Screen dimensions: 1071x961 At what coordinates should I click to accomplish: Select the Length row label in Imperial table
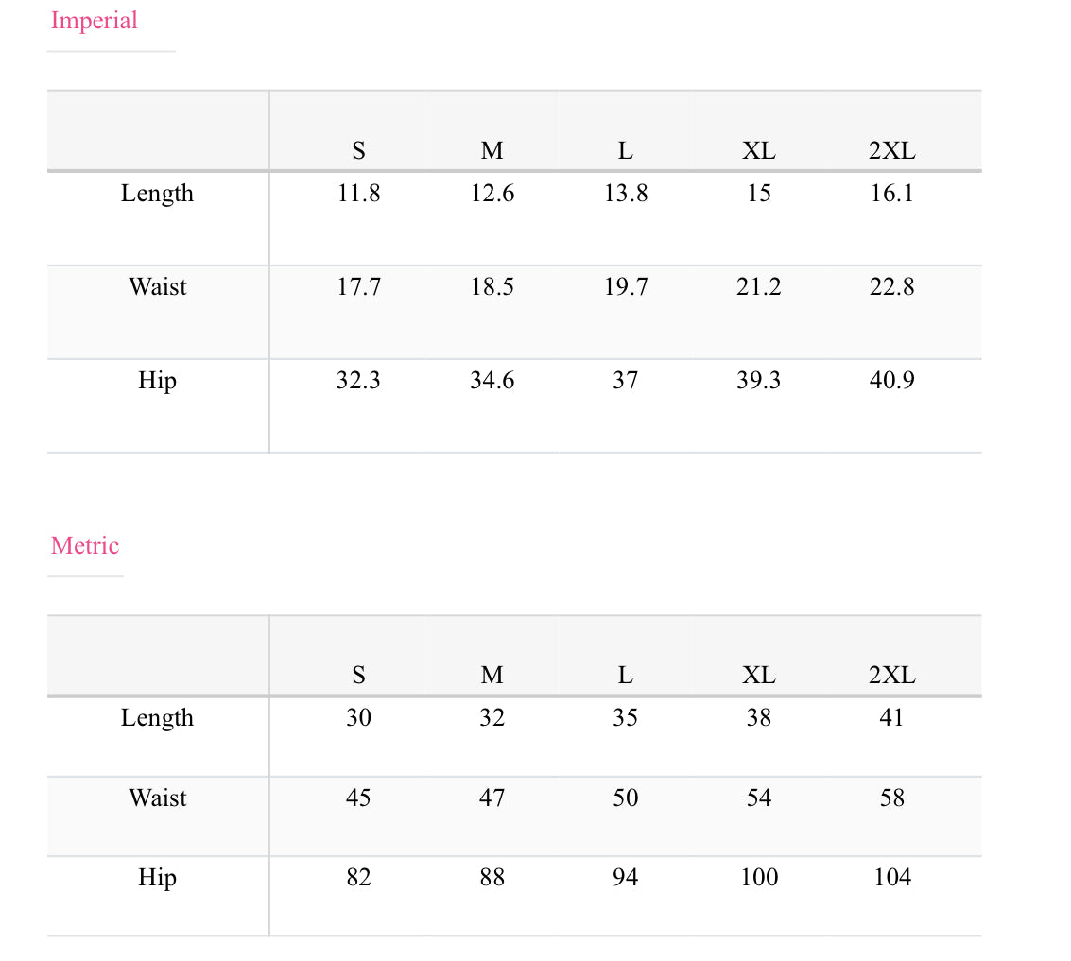[x=157, y=194]
